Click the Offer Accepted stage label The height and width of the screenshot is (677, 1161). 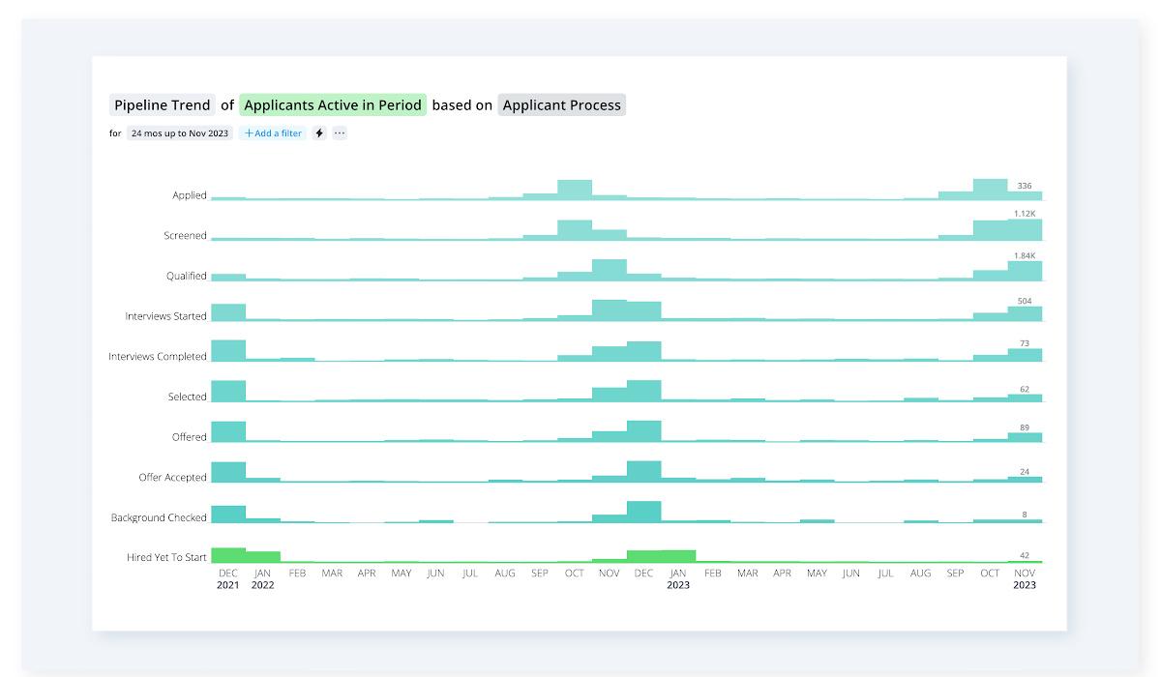(172, 478)
